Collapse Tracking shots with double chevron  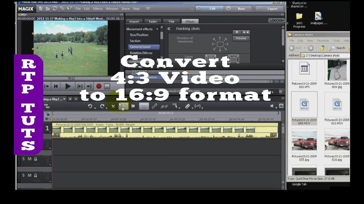pos(169,29)
